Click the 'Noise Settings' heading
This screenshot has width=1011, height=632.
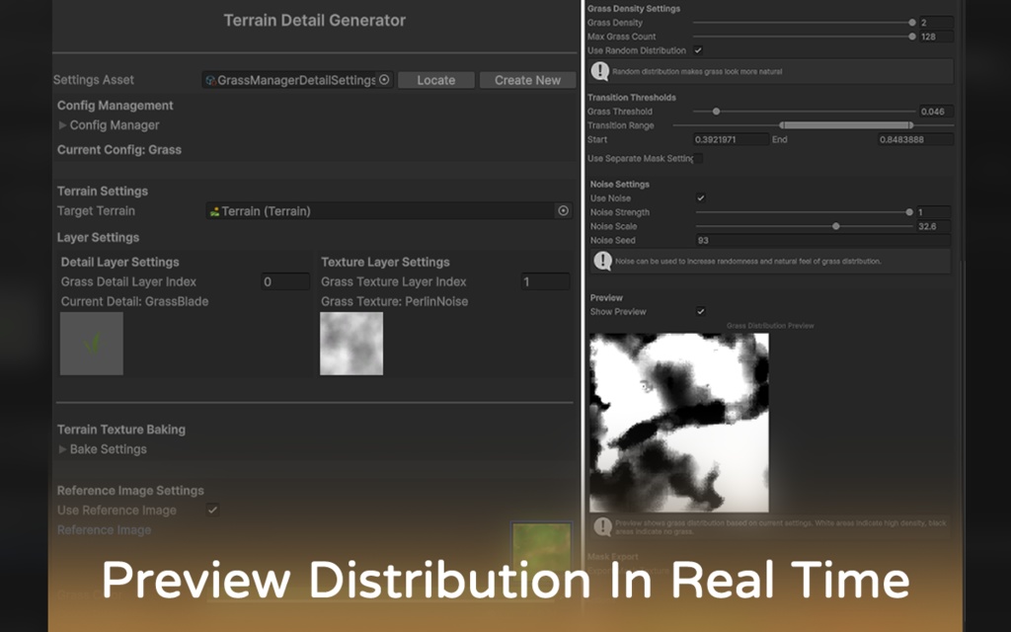(x=620, y=184)
